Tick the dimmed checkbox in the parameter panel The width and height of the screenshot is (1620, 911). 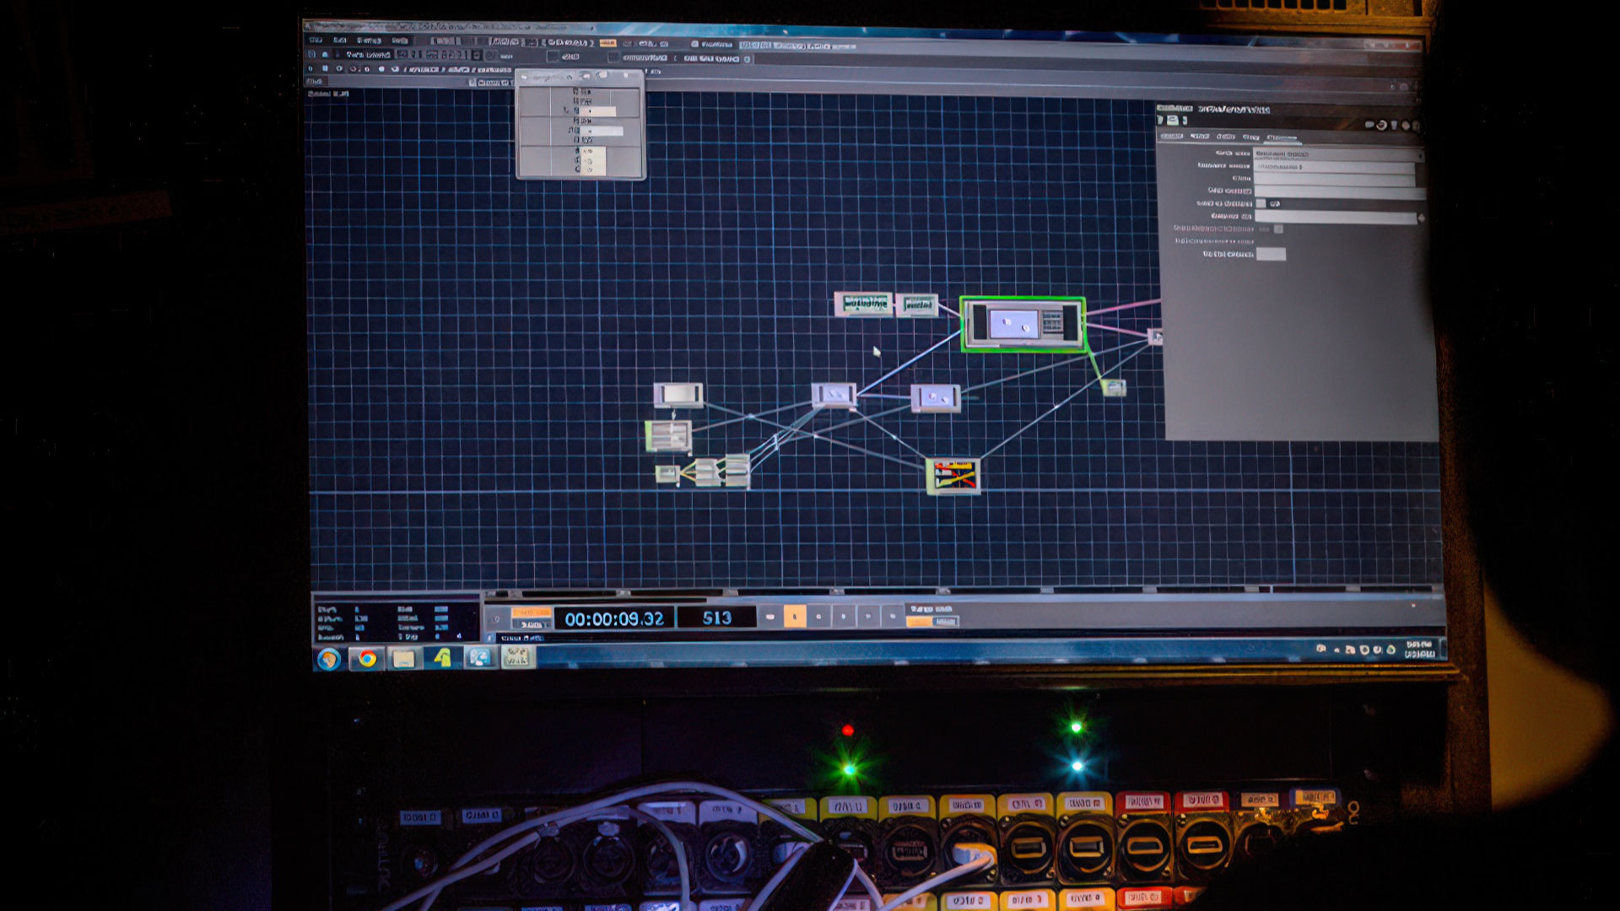1278,229
